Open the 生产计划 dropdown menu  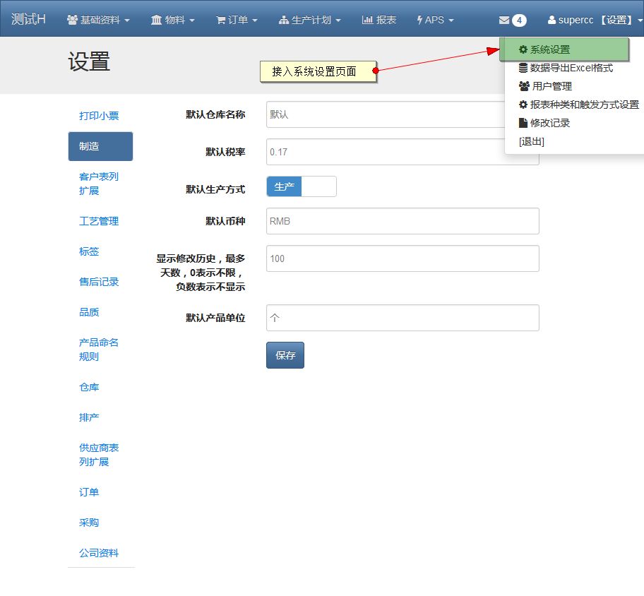point(310,20)
